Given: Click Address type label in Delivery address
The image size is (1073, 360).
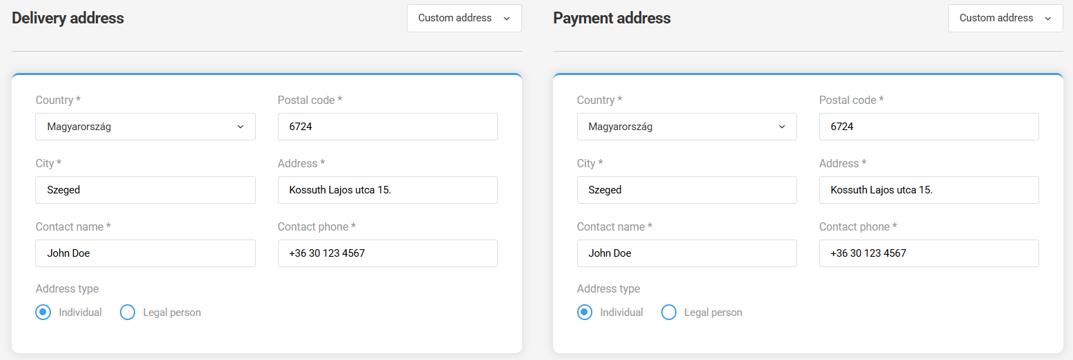Looking at the screenshot, I should click(67, 288).
